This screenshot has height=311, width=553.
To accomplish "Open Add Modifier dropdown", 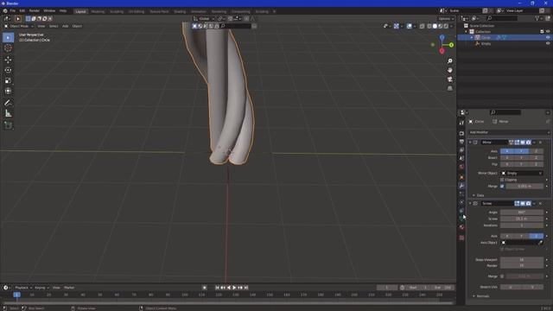I will (x=509, y=132).
